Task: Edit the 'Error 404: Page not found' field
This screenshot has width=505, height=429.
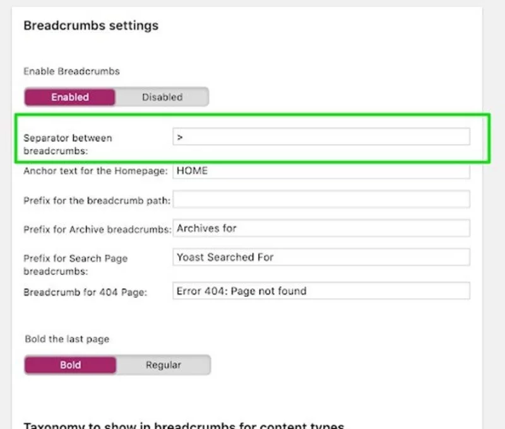Action: (x=322, y=291)
